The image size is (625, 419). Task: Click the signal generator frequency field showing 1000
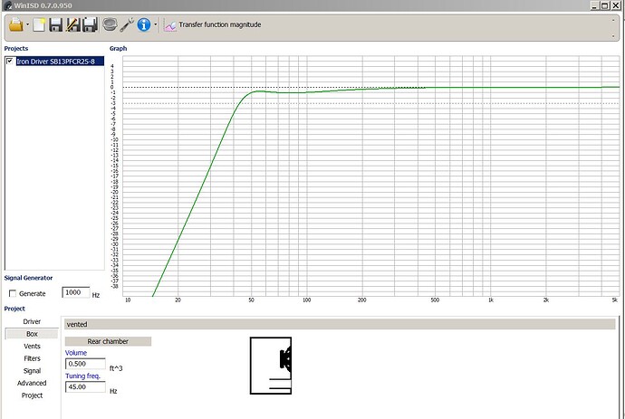[x=76, y=292]
